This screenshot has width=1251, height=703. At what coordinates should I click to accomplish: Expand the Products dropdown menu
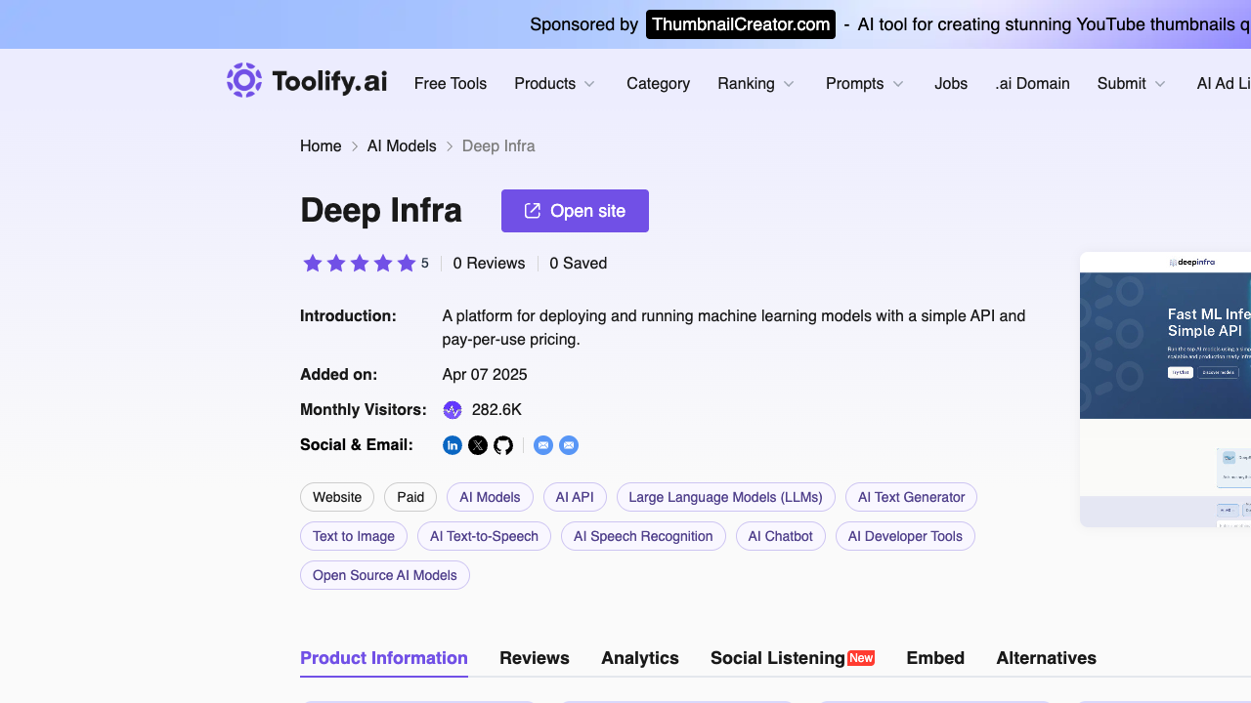click(x=555, y=84)
